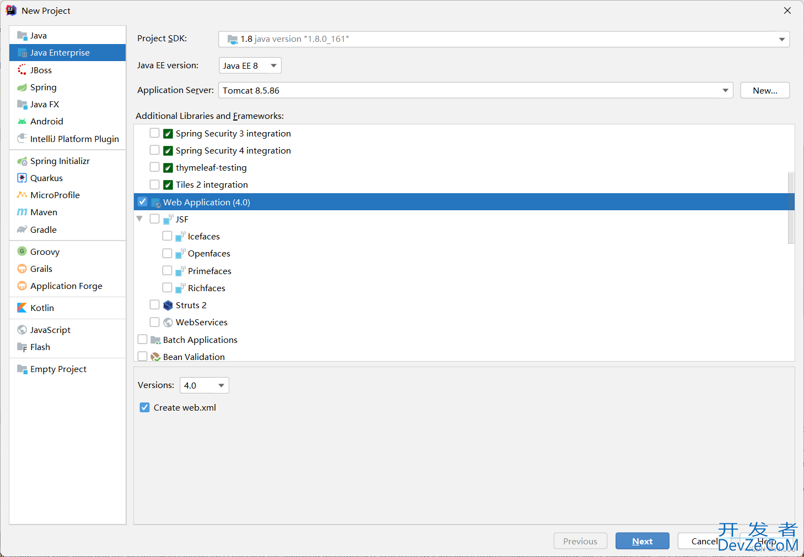804x557 pixels.
Task: Select the Java project type icon
Action: (x=22, y=36)
